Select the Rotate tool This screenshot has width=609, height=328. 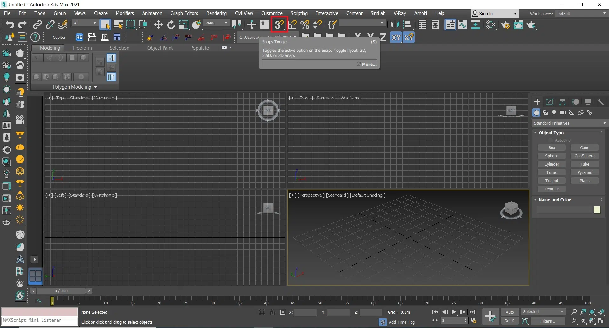click(x=171, y=24)
